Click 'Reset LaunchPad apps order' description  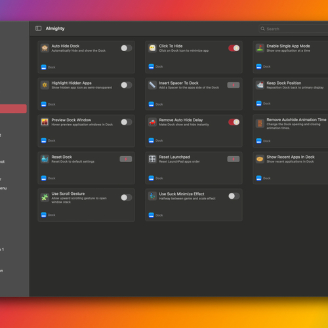[x=179, y=161]
